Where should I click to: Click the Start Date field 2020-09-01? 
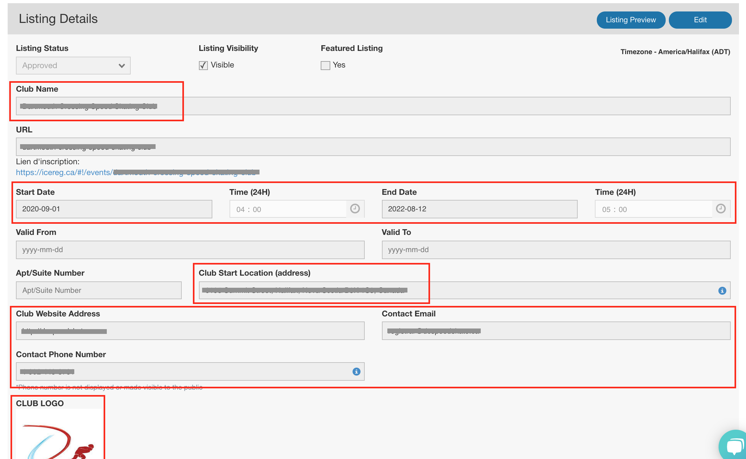(x=114, y=209)
